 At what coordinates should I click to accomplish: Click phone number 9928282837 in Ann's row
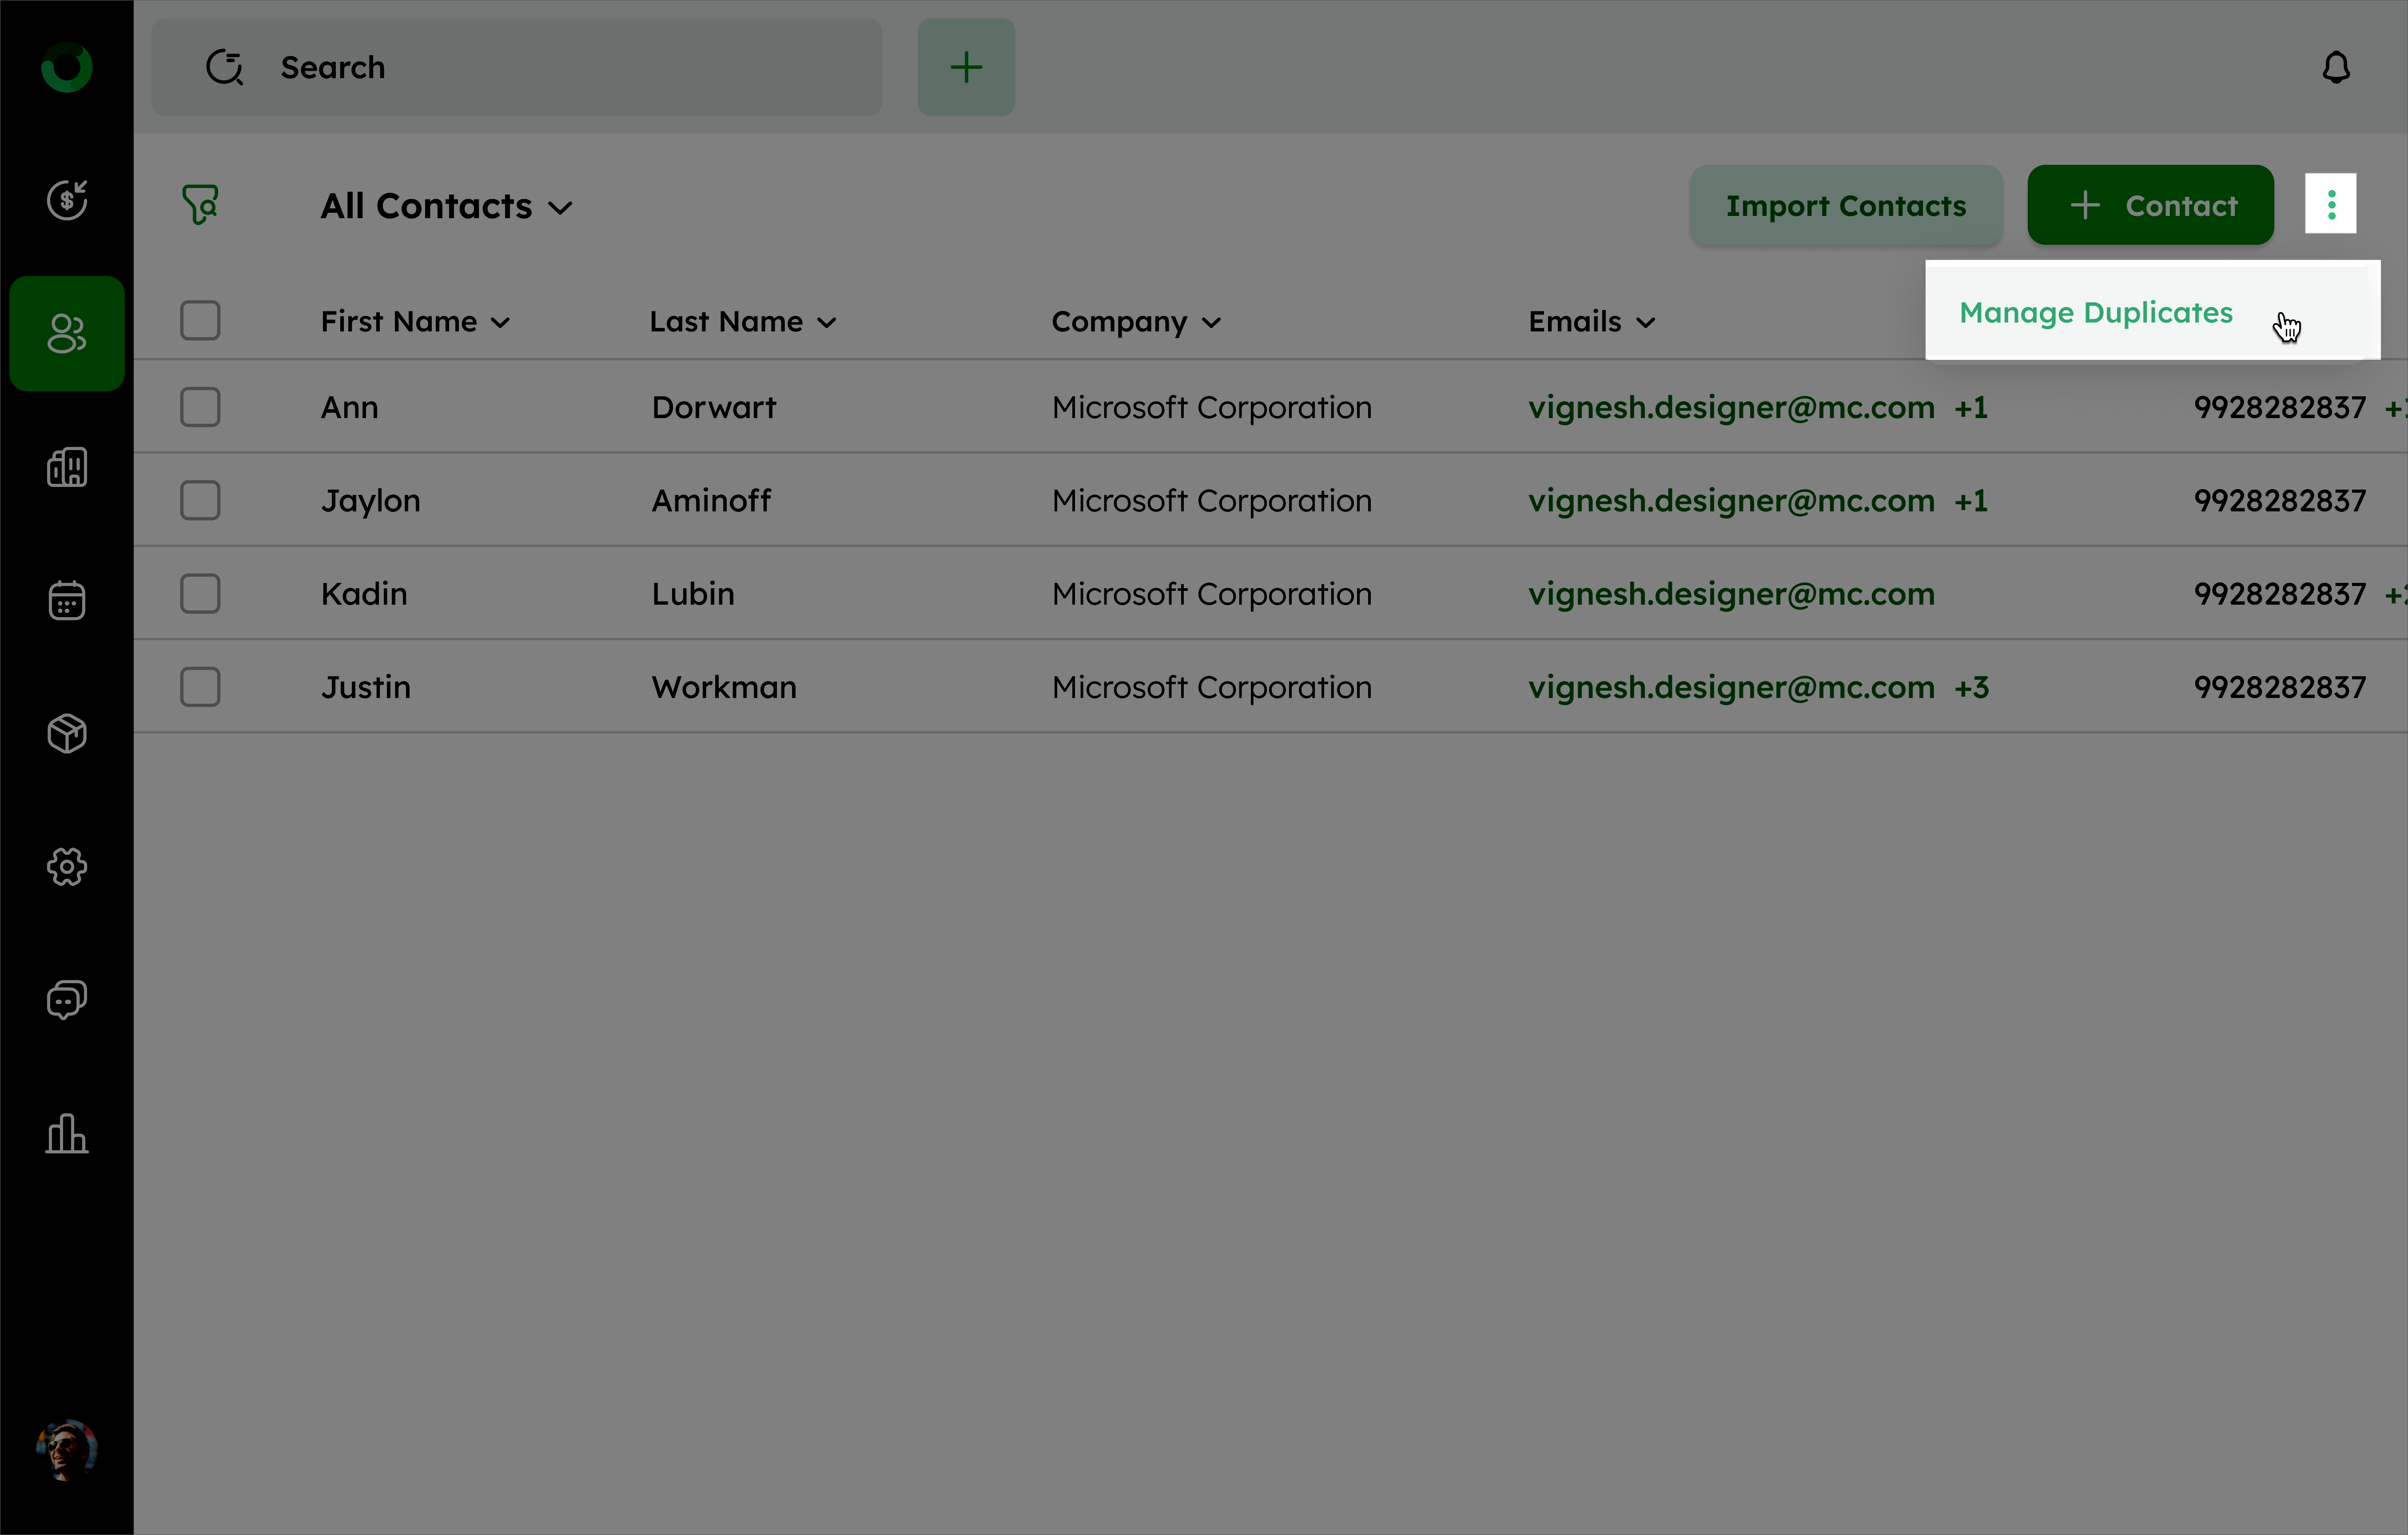pos(2279,408)
